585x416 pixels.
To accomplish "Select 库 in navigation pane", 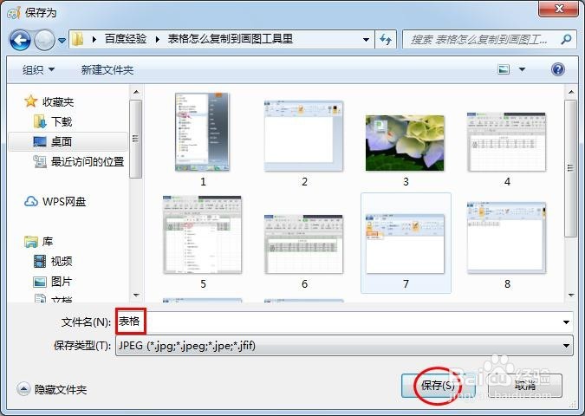I will pyautogui.click(x=48, y=242).
